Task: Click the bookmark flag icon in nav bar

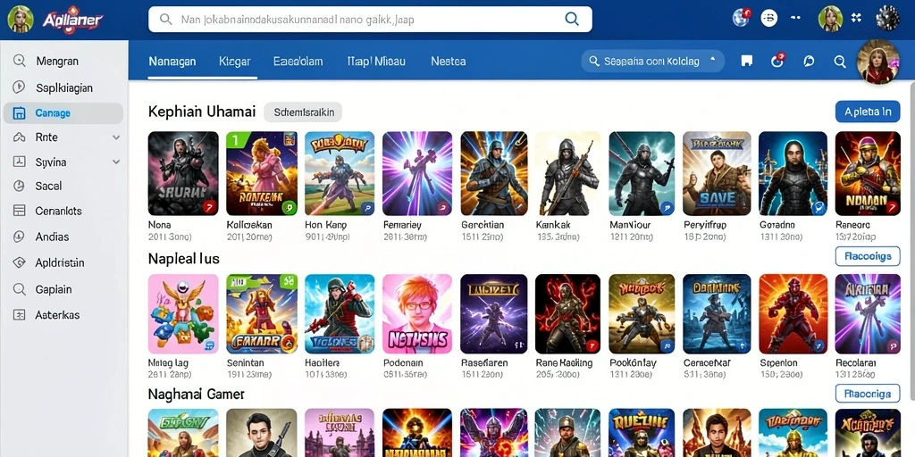Action: point(746,61)
